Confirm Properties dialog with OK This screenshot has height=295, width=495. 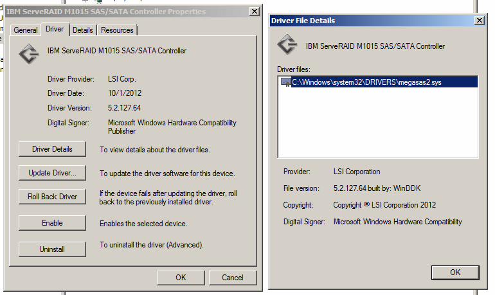181,278
